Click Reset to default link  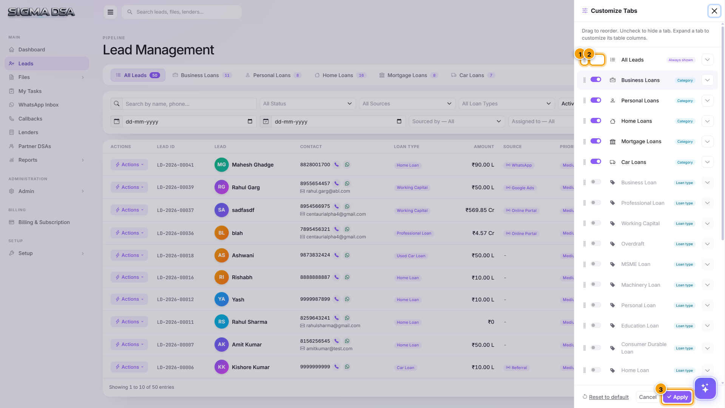click(609, 397)
